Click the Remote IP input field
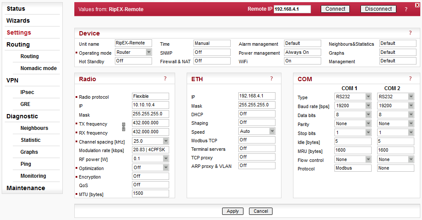This screenshot has height=220, width=422. pos(292,9)
